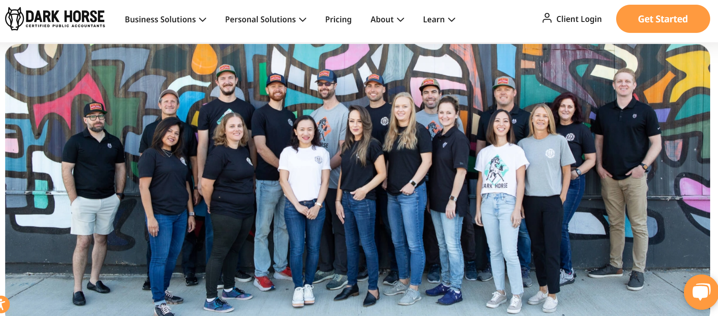Expand the Learn chevron arrow

click(x=452, y=20)
